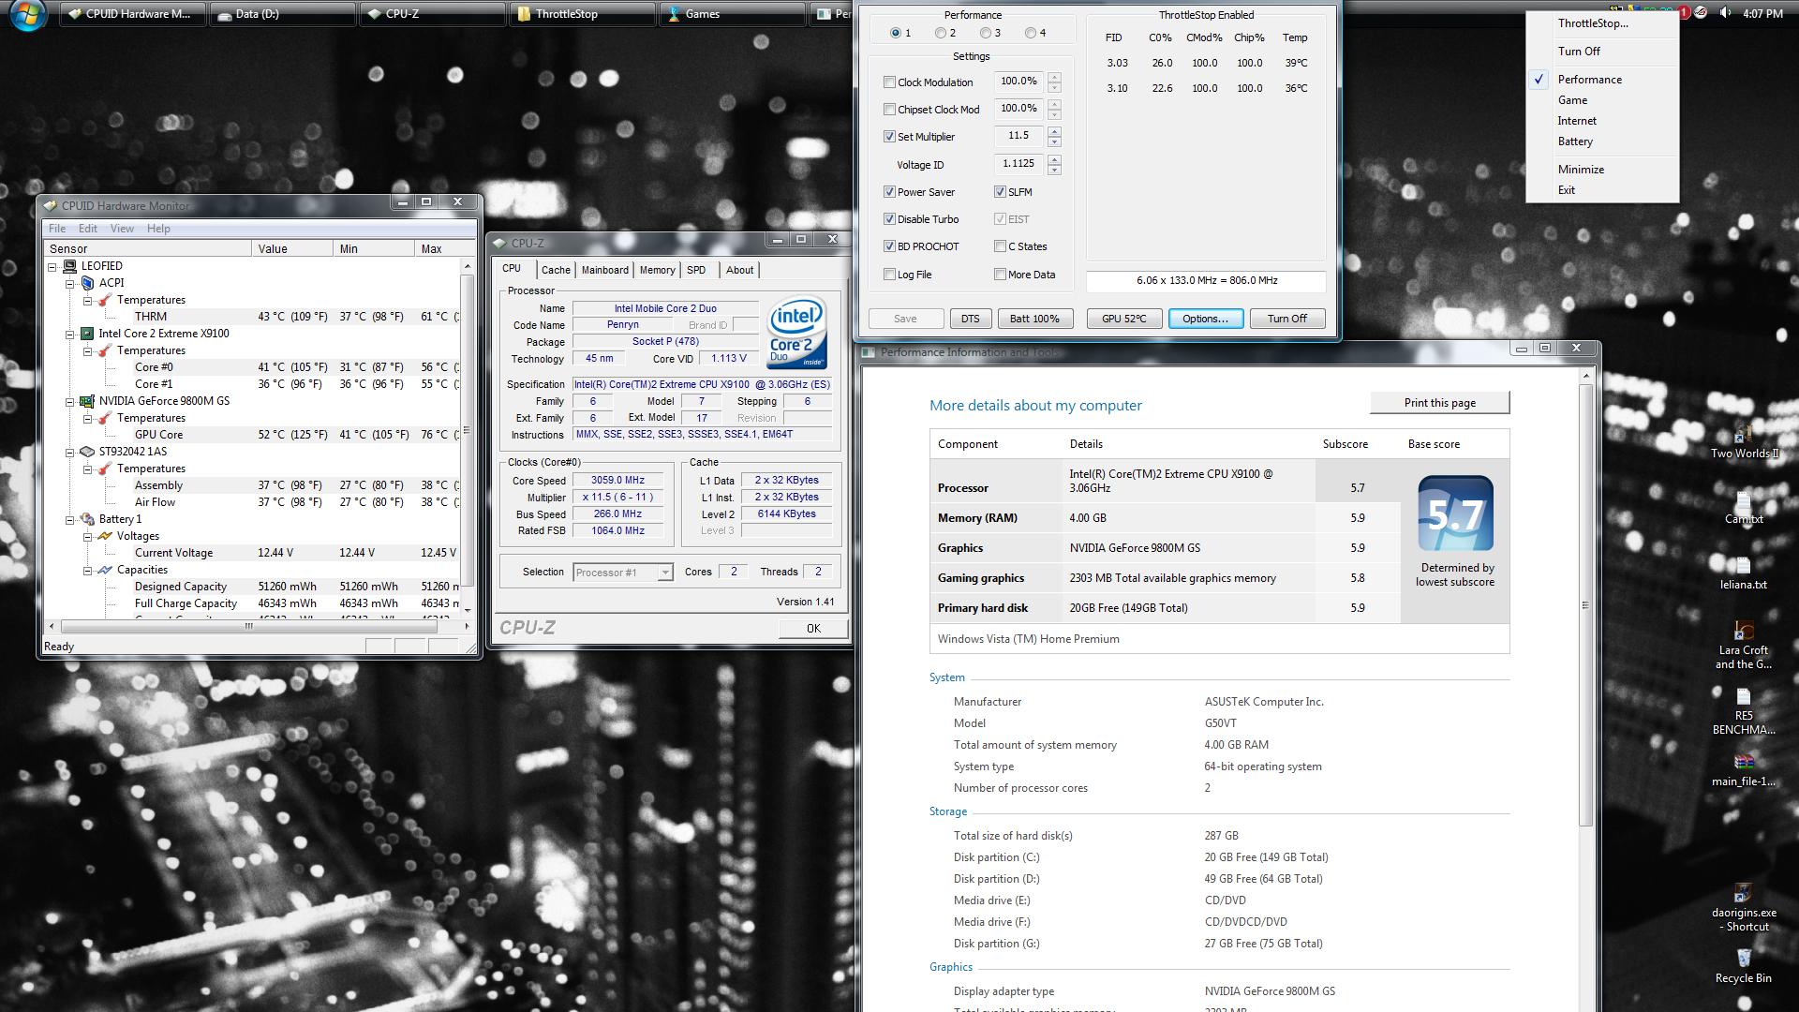Click the red notification badge tray icon
Image resolution: width=1799 pixels, height=1012 pixels.
[x=1684, y=13]
